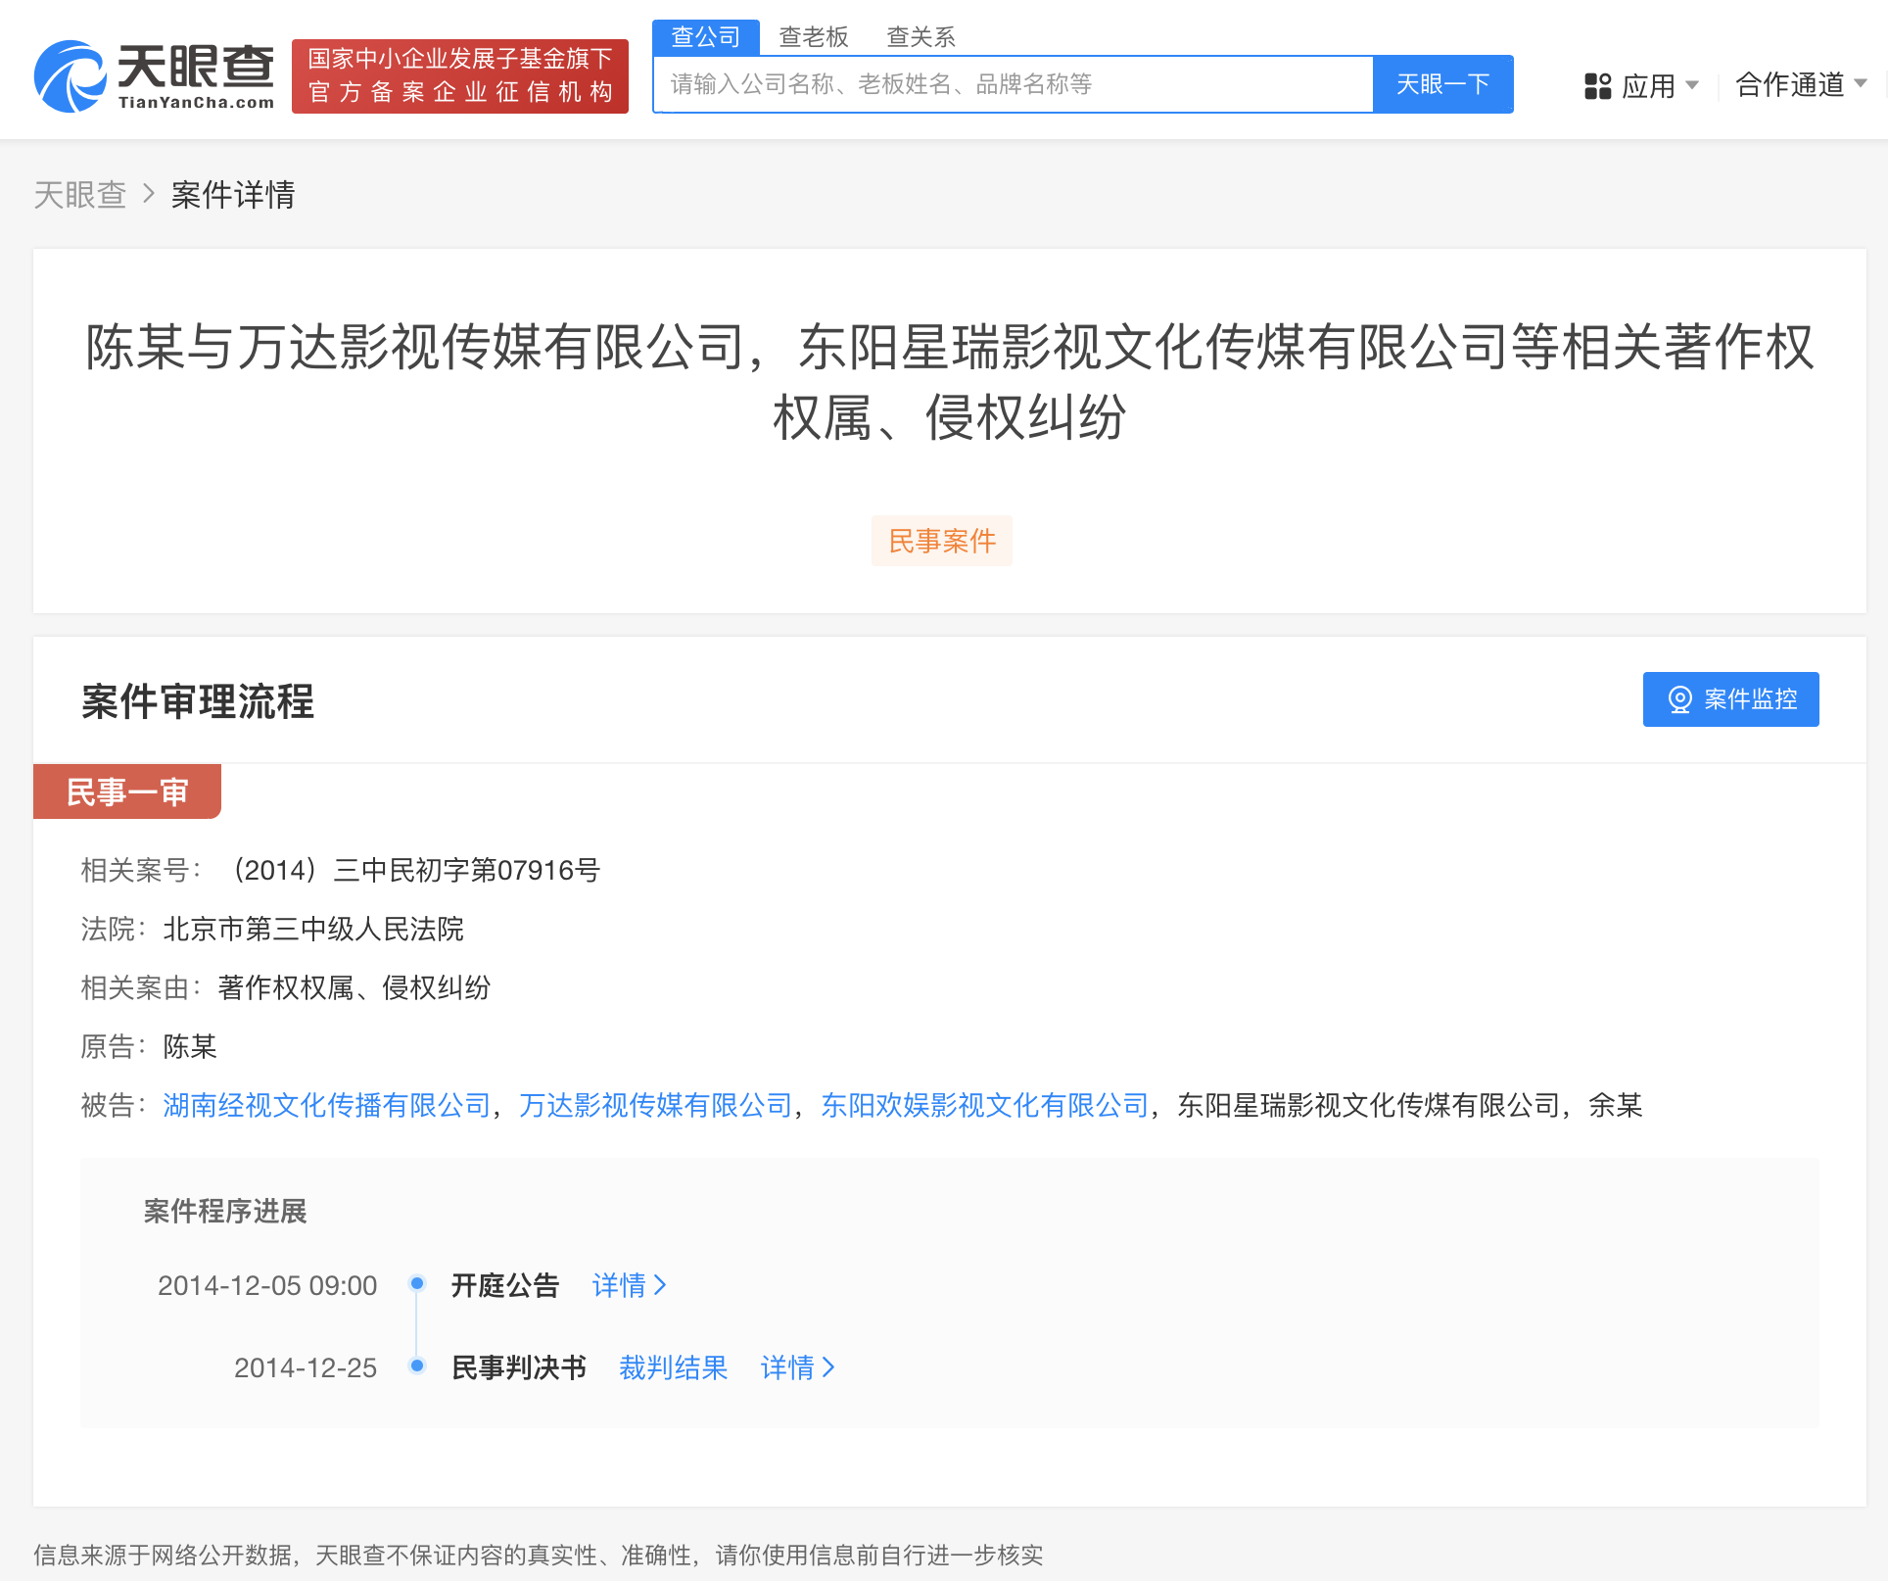Click the TianYanCha logo
The width and height of the screenshot is (1888, 1581).
[155, 76]
